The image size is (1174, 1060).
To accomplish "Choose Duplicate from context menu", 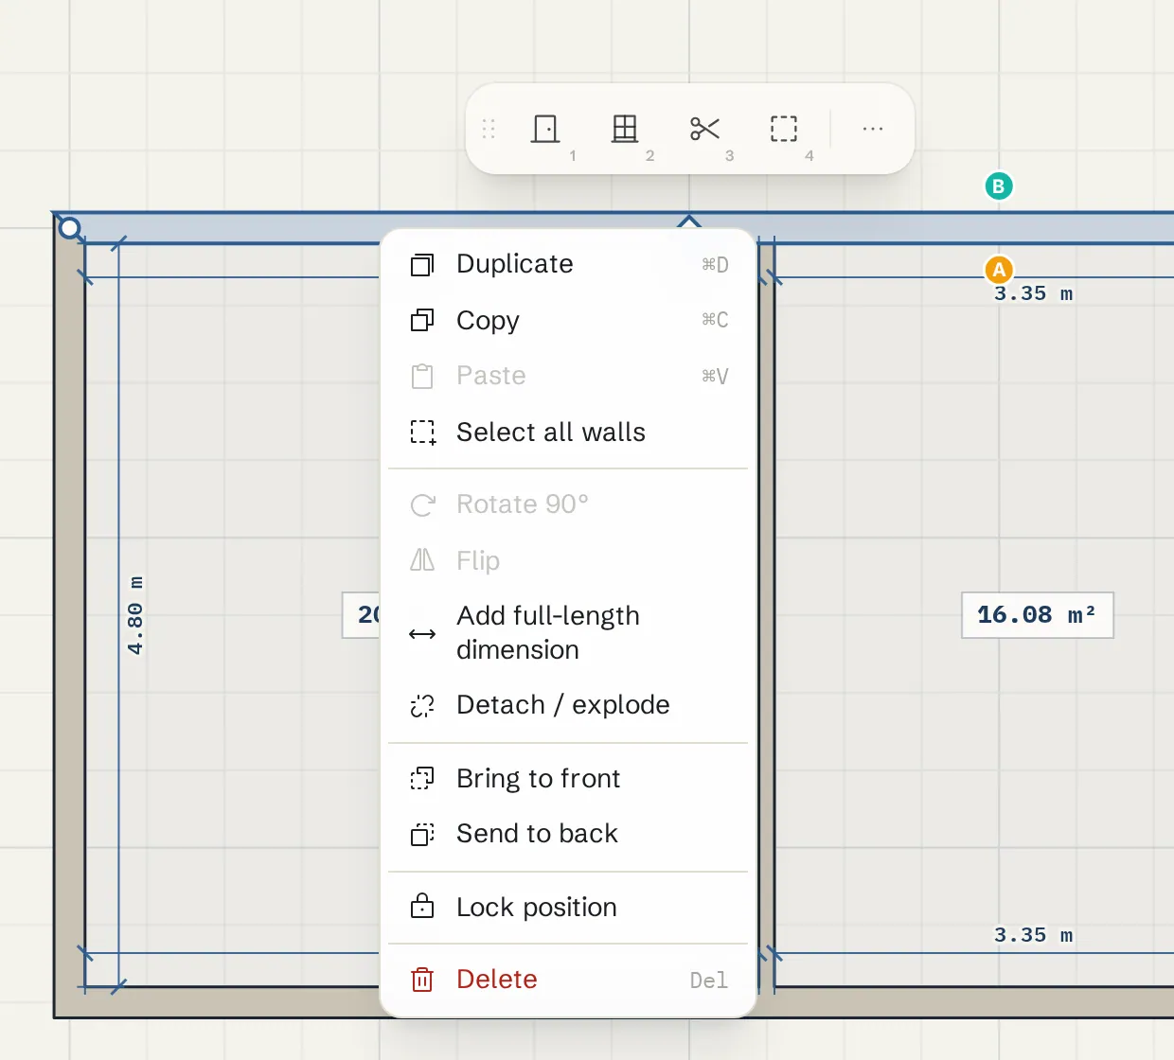I will [x=568, y=264].
